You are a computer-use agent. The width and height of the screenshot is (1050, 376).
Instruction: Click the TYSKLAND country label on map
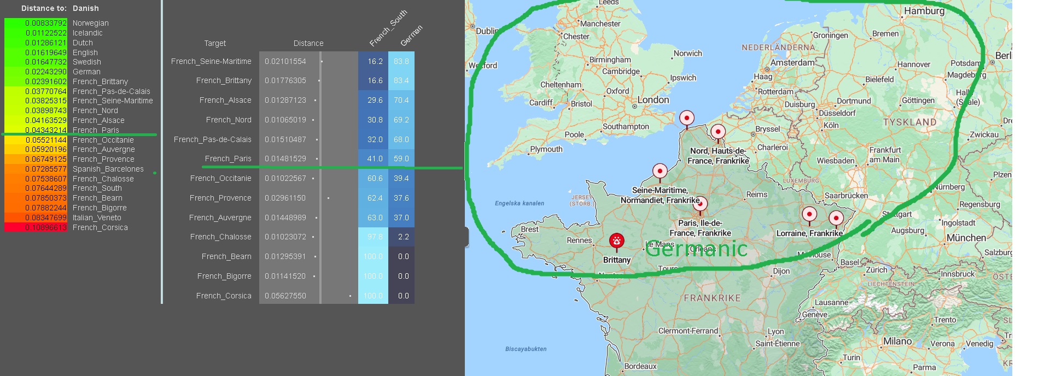909,122
